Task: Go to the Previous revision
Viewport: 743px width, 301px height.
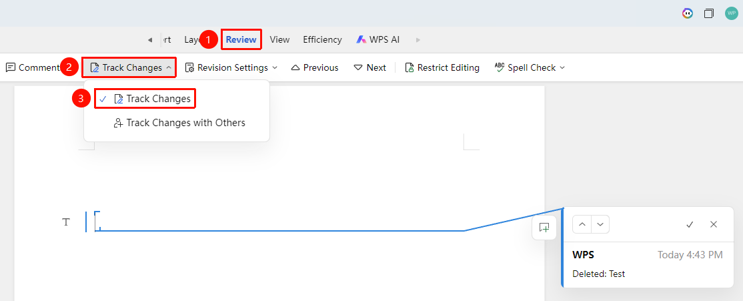Action: 315,68
